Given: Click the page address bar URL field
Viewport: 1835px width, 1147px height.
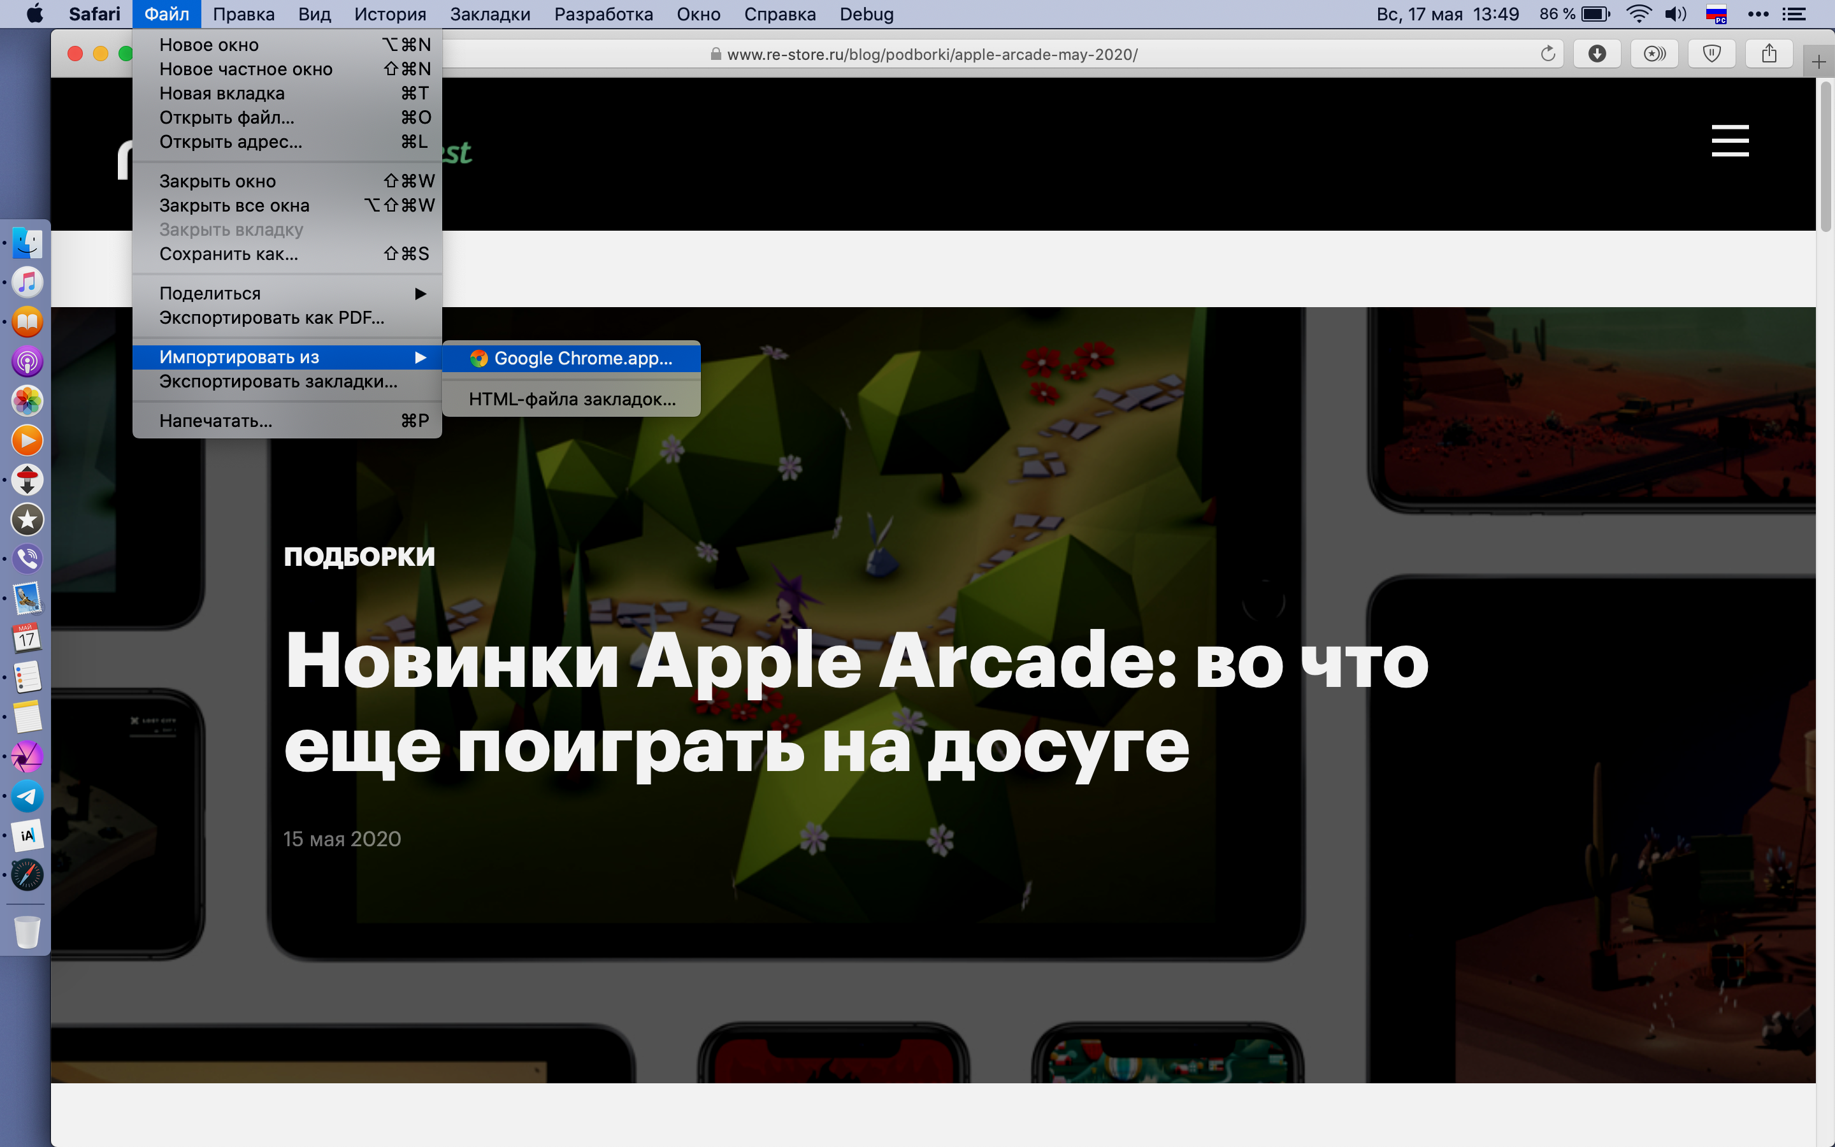Looking at the screenshot, I should 931,55.
